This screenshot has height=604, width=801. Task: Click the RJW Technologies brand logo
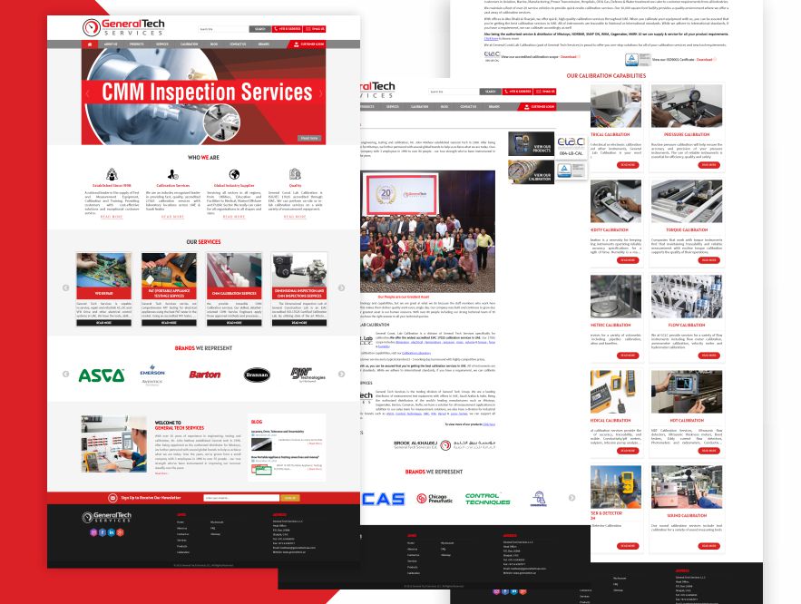(x=308, y=375)
